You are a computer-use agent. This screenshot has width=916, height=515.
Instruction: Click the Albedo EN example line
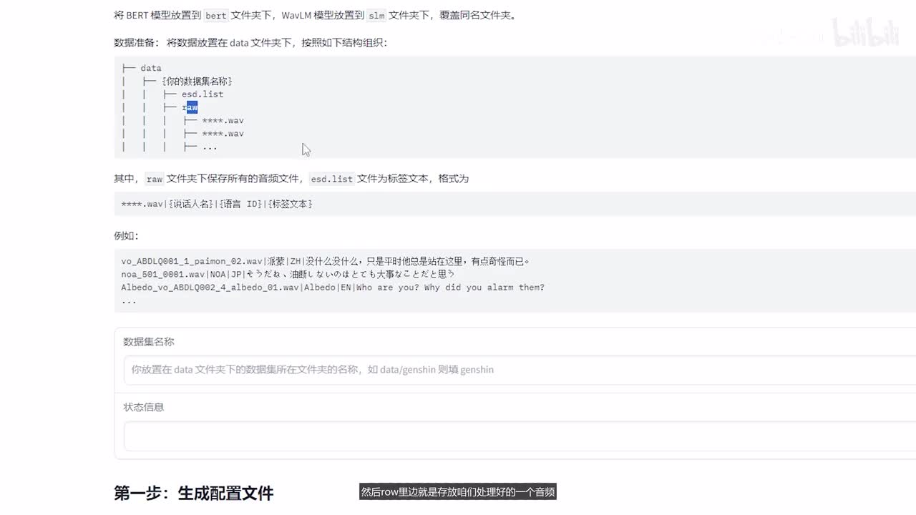[x=333, y=288]
